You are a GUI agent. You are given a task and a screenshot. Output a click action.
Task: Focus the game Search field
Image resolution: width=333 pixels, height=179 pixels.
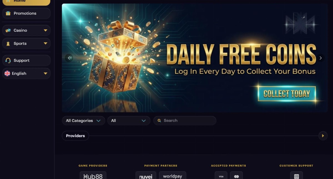[185, 121]
